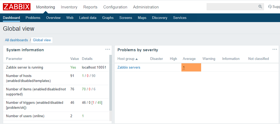Screen dimensions: 280x124
Task: Sort by Host group column arrow
Action: [x=136, y=59]
